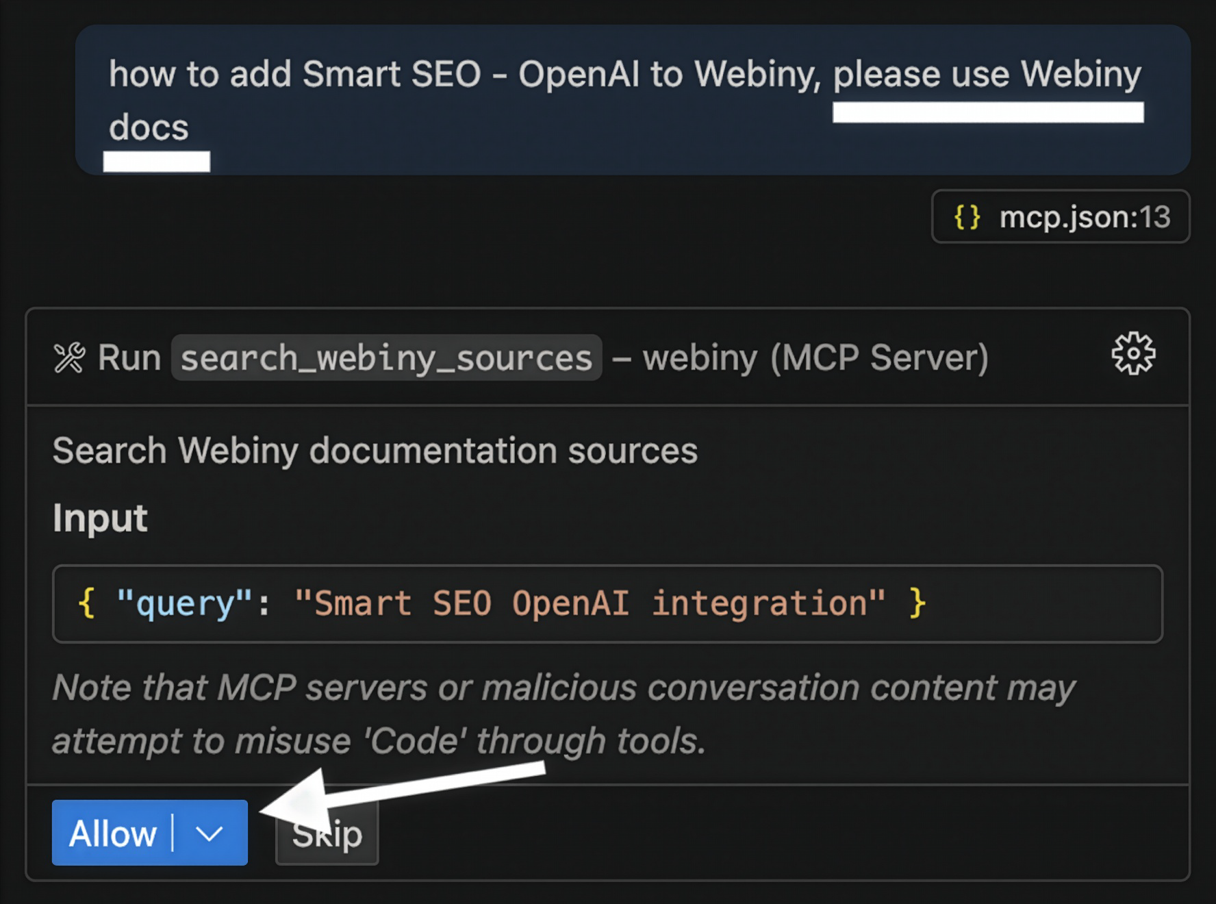
Task: Click the query key in the JSON input
Action: [x=179, y=602]
